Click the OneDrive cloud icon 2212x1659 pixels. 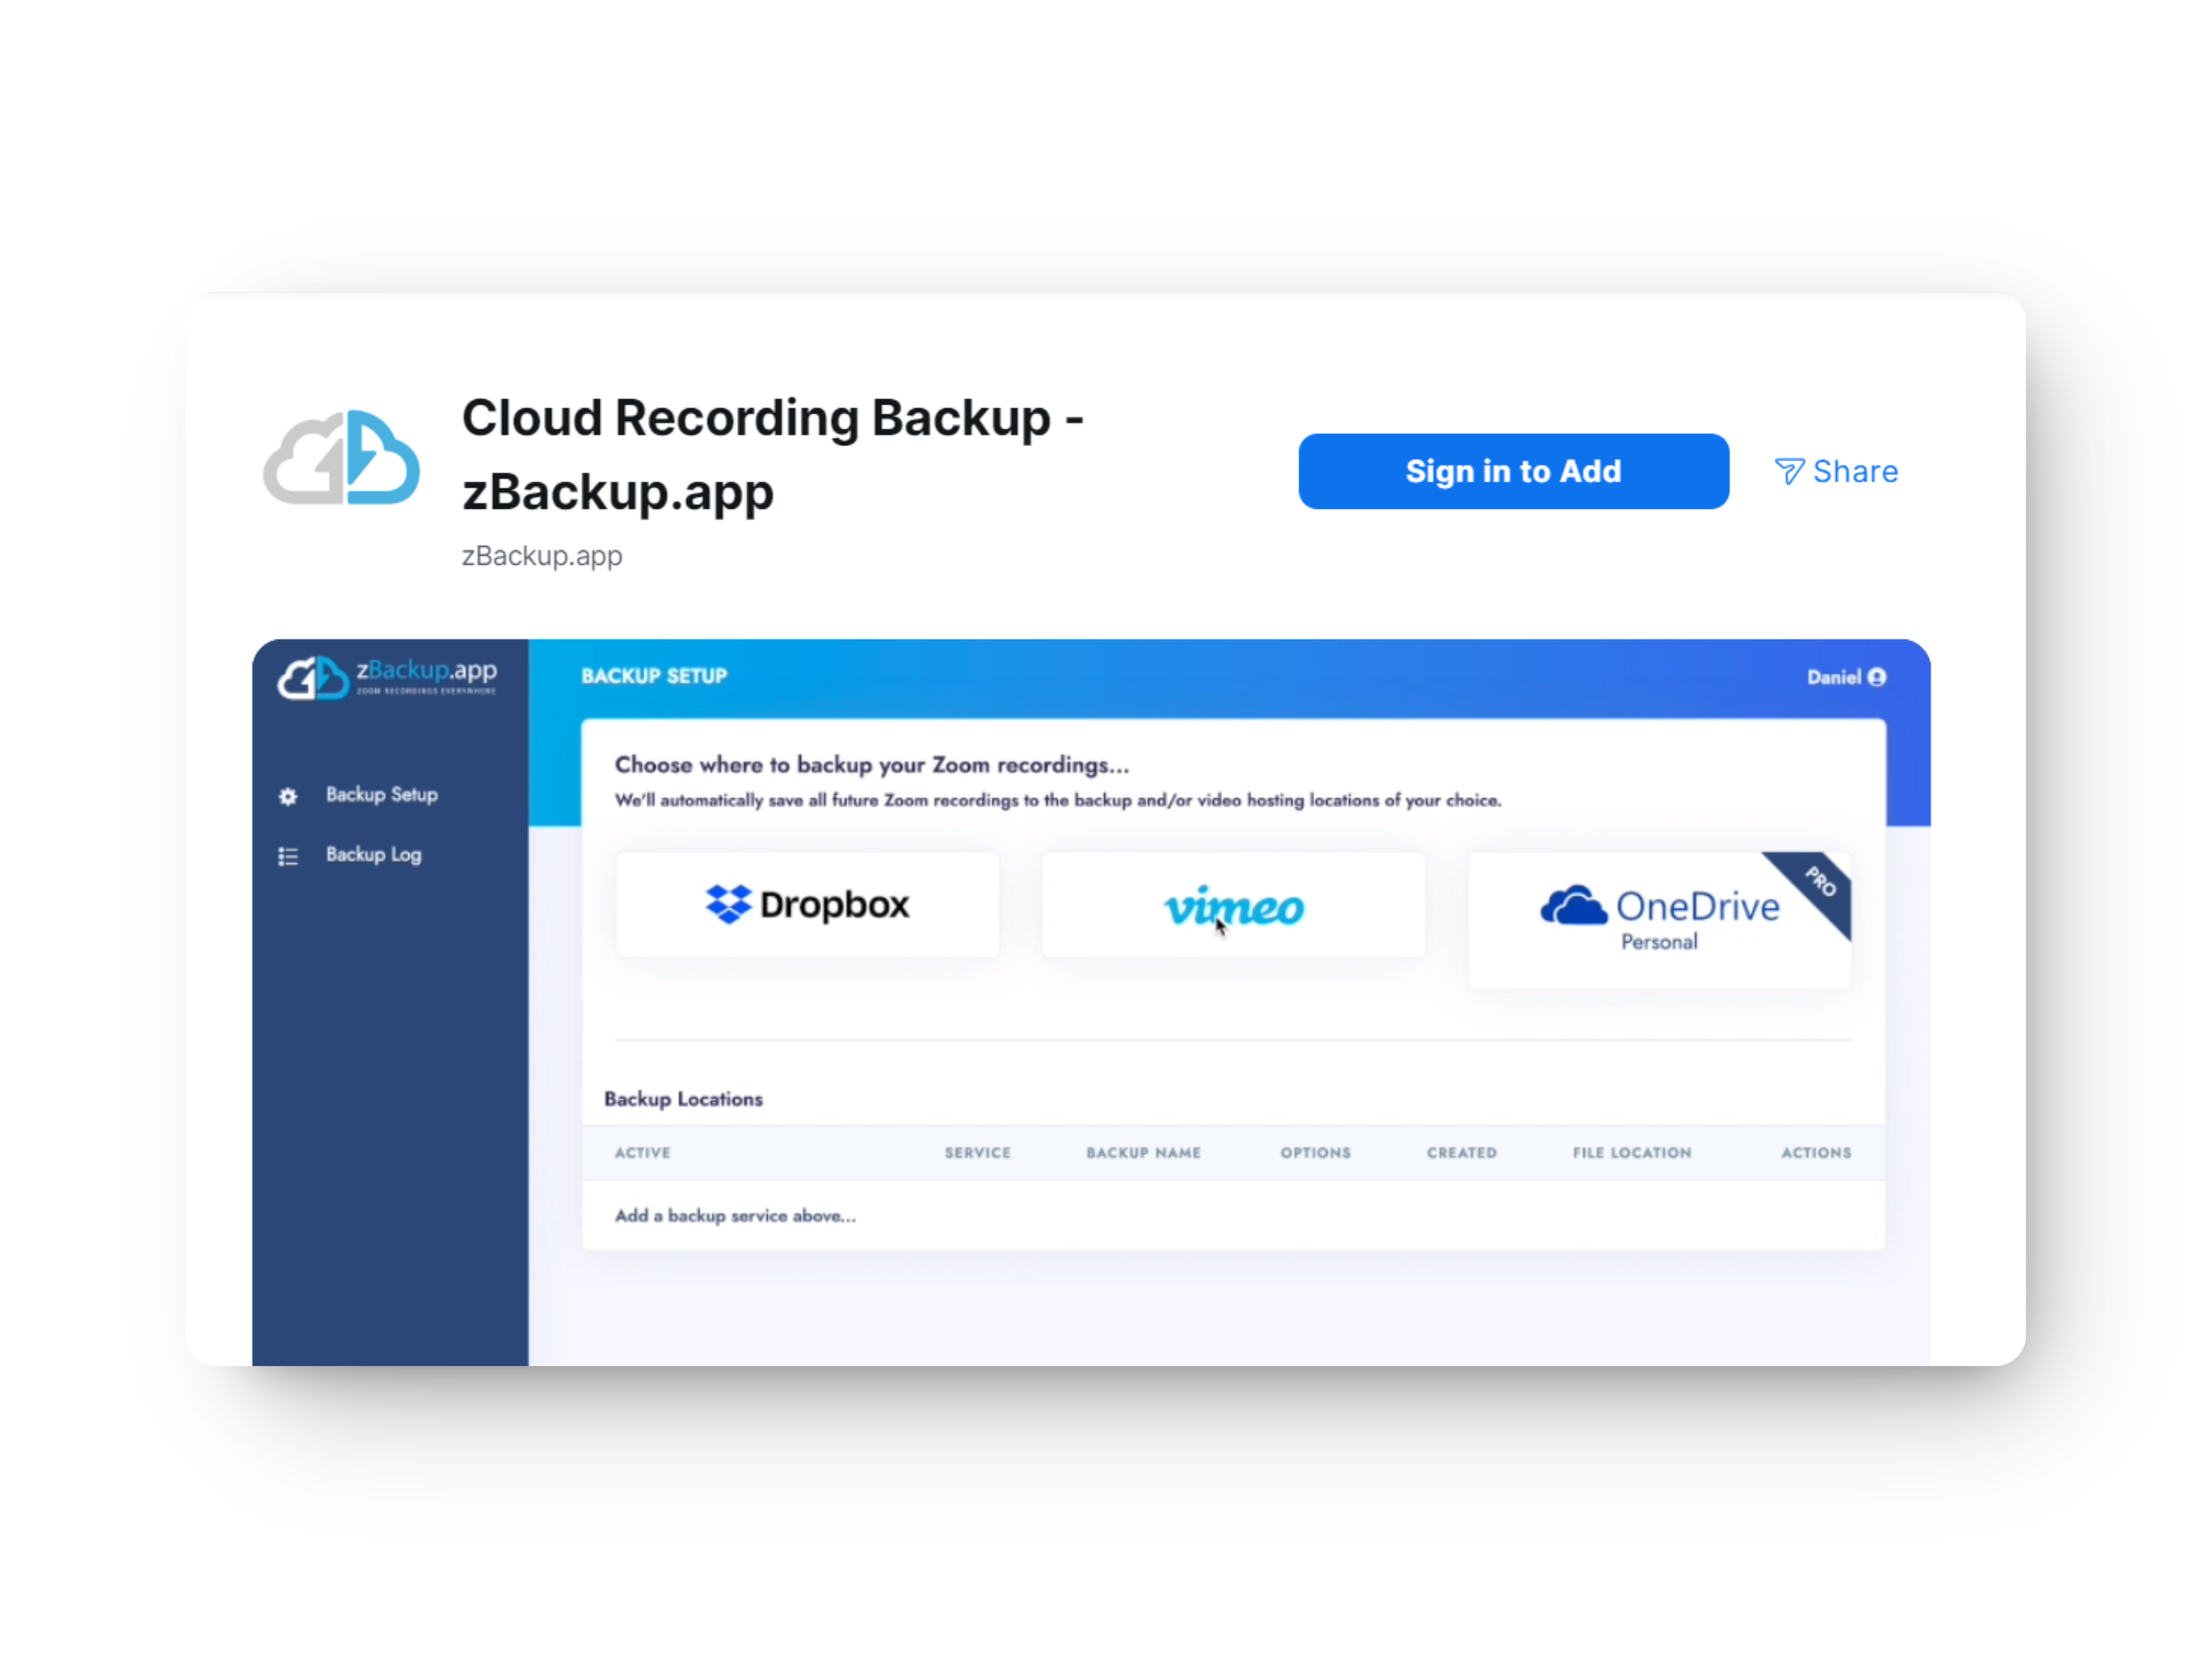[x=1573, y=905]
